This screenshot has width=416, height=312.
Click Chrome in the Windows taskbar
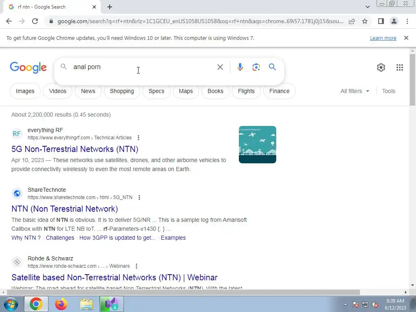(x=36, y=304)
